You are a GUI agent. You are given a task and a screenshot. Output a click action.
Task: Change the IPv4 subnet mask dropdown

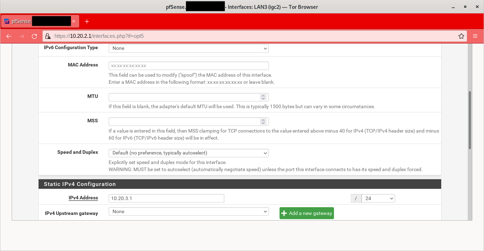click(378, 198)
